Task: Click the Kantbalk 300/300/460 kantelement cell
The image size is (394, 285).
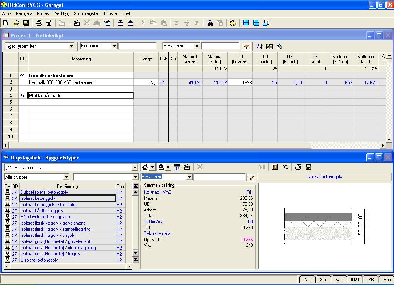Action: pyautogui.click(x=80, y=82)
